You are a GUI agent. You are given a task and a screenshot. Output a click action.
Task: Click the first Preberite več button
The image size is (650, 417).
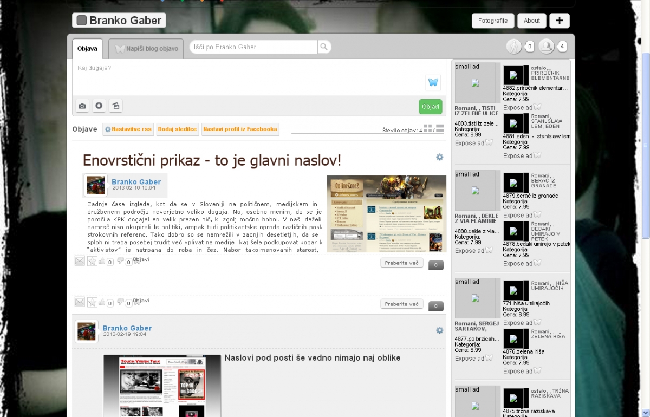coord(401,263)
